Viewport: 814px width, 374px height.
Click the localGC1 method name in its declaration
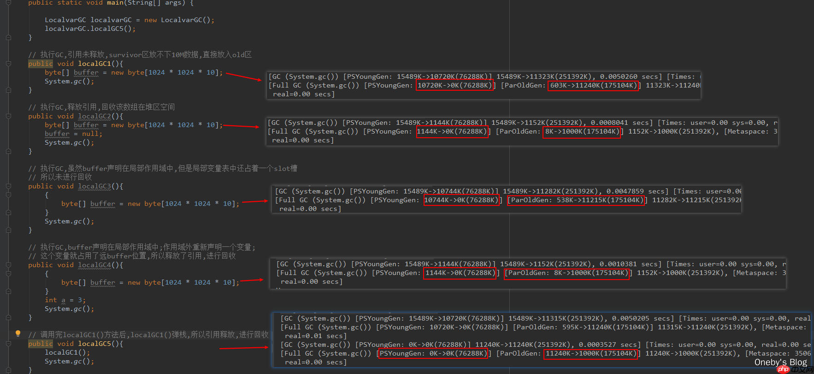point(94,64)
